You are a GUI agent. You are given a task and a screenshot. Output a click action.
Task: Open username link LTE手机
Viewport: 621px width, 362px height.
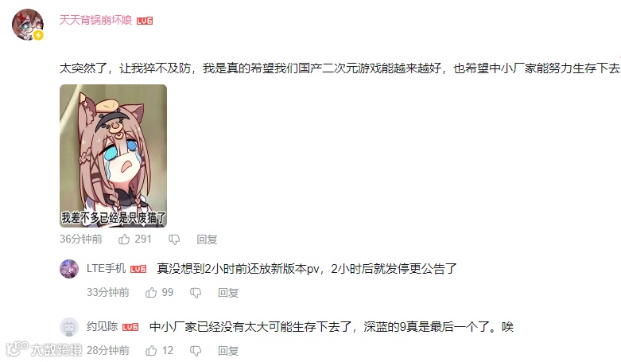pos(106,269)
